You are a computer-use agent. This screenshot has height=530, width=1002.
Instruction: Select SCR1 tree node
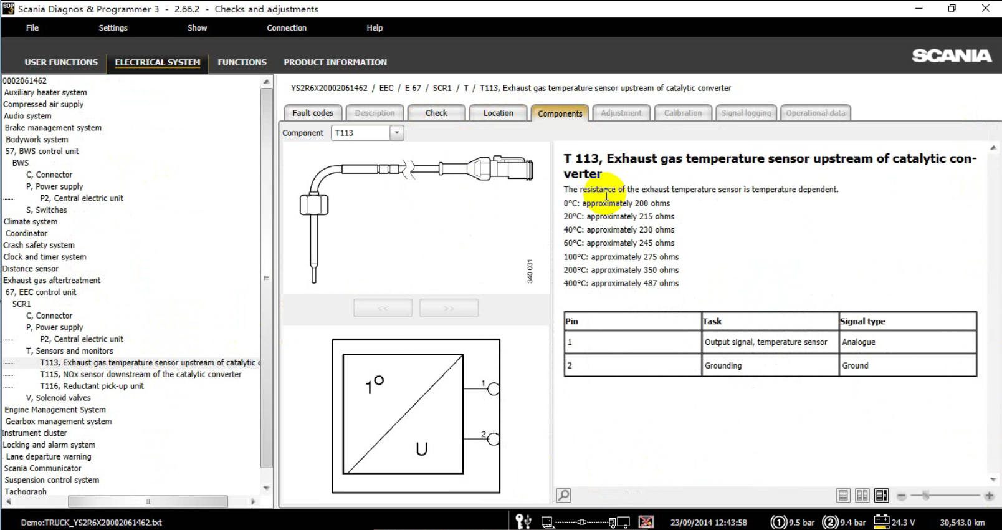pos(21,304)
